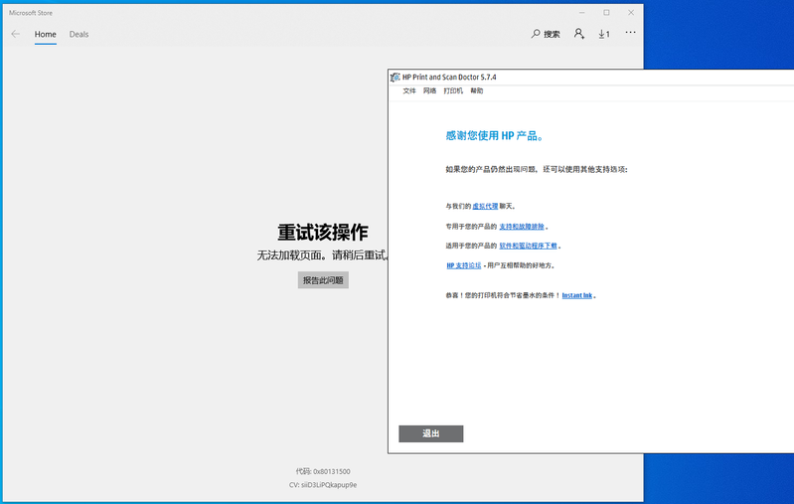Open the 打印机 menu
The image size is (794, 504).
click(453, 90)
